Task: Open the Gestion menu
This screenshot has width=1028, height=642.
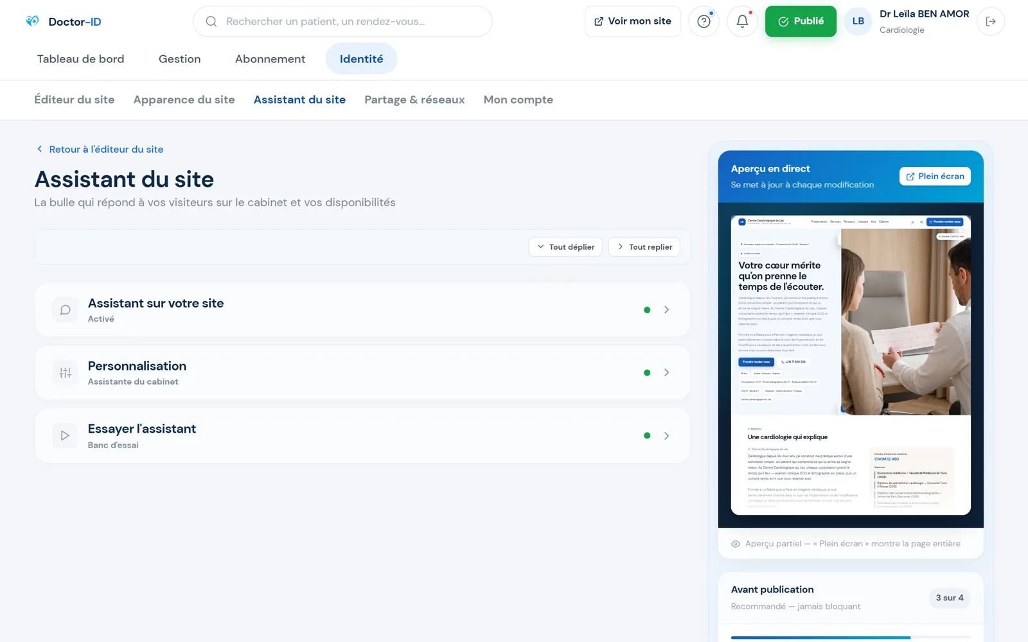Action: pos(180,59)
